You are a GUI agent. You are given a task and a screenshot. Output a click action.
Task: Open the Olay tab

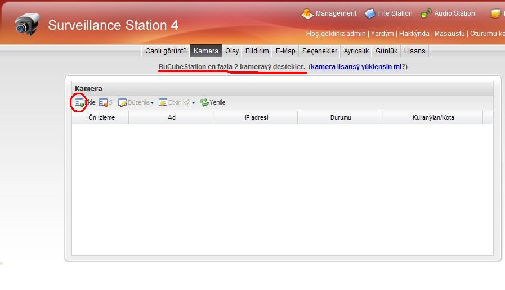click(232, 51)
